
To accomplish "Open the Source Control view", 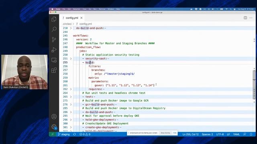I will 54,40.
